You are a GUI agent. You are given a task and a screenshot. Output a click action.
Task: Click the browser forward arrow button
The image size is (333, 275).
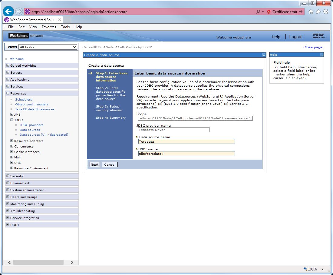point(19,12)
